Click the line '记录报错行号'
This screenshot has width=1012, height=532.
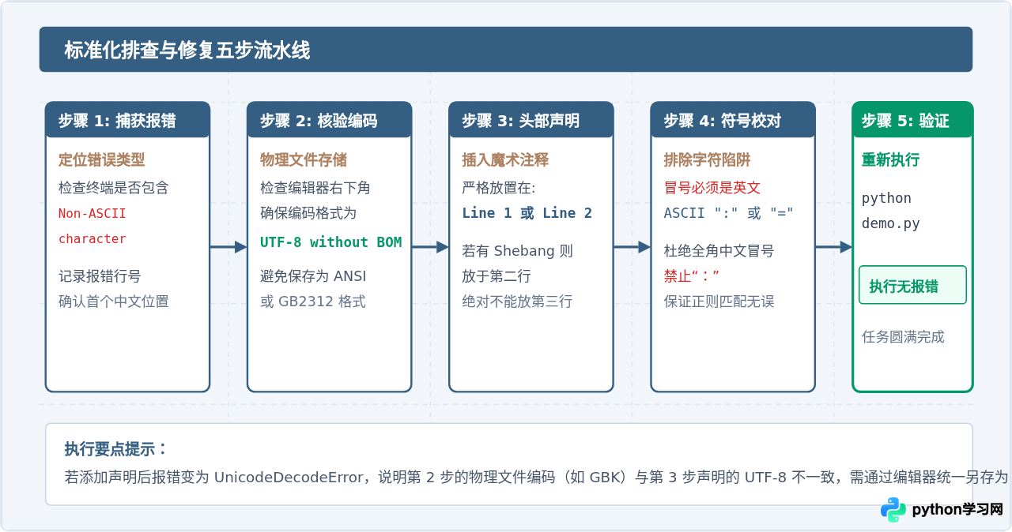coord(100,276)
